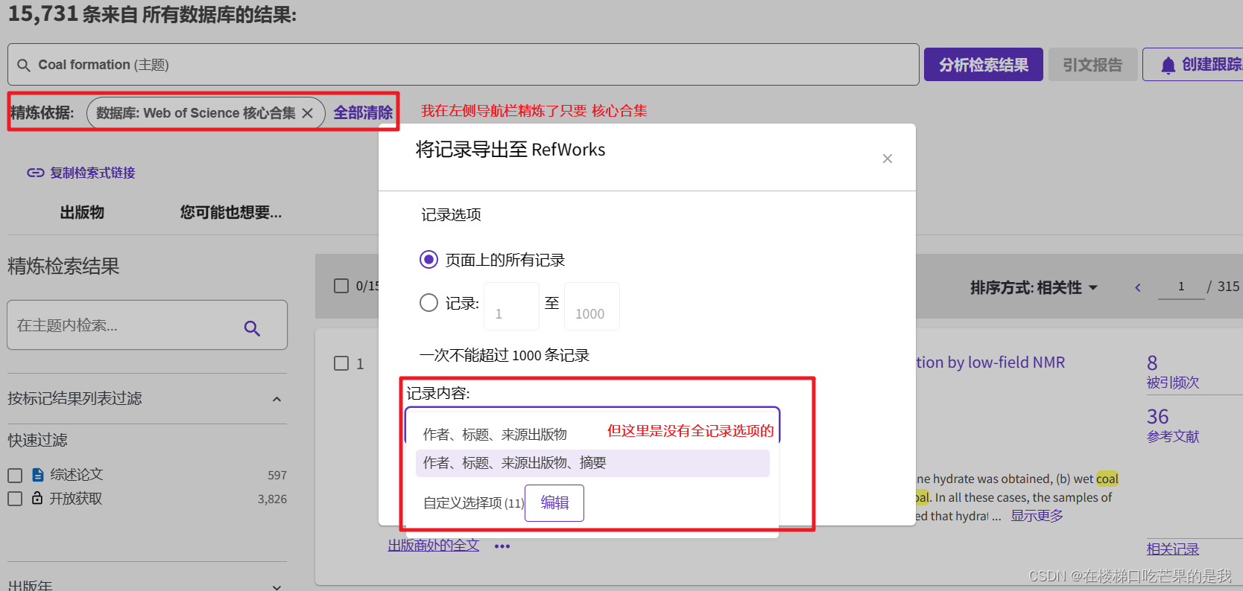Click the 8 被引频次 count
This screenshot has width=1243, height=591.
point(1152,363)
